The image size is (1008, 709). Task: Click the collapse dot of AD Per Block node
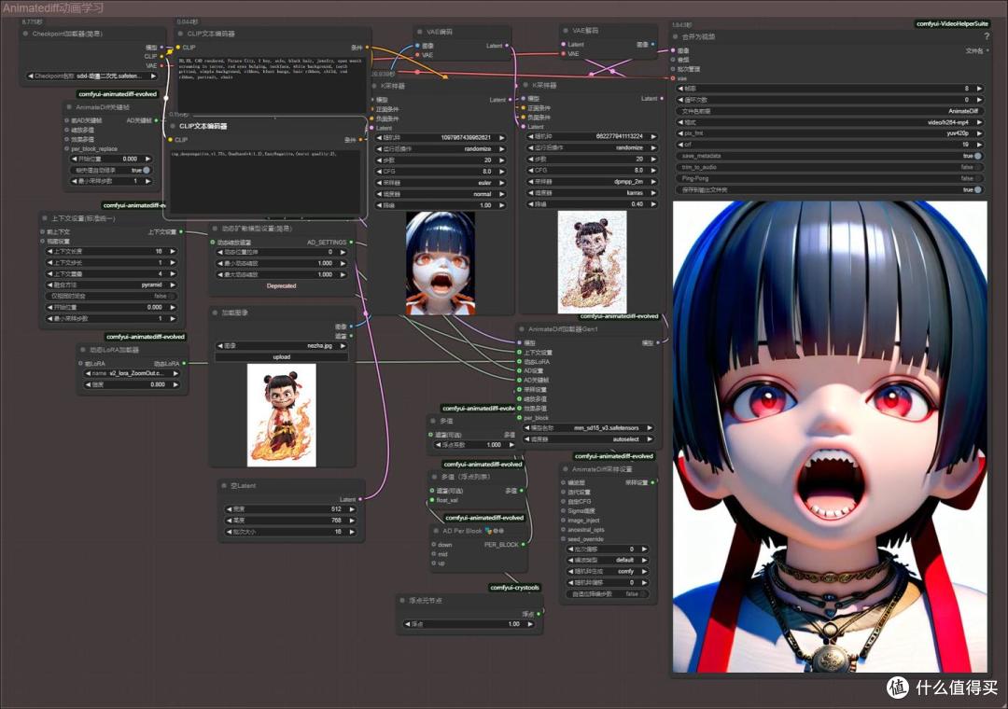tap(436, 531)
